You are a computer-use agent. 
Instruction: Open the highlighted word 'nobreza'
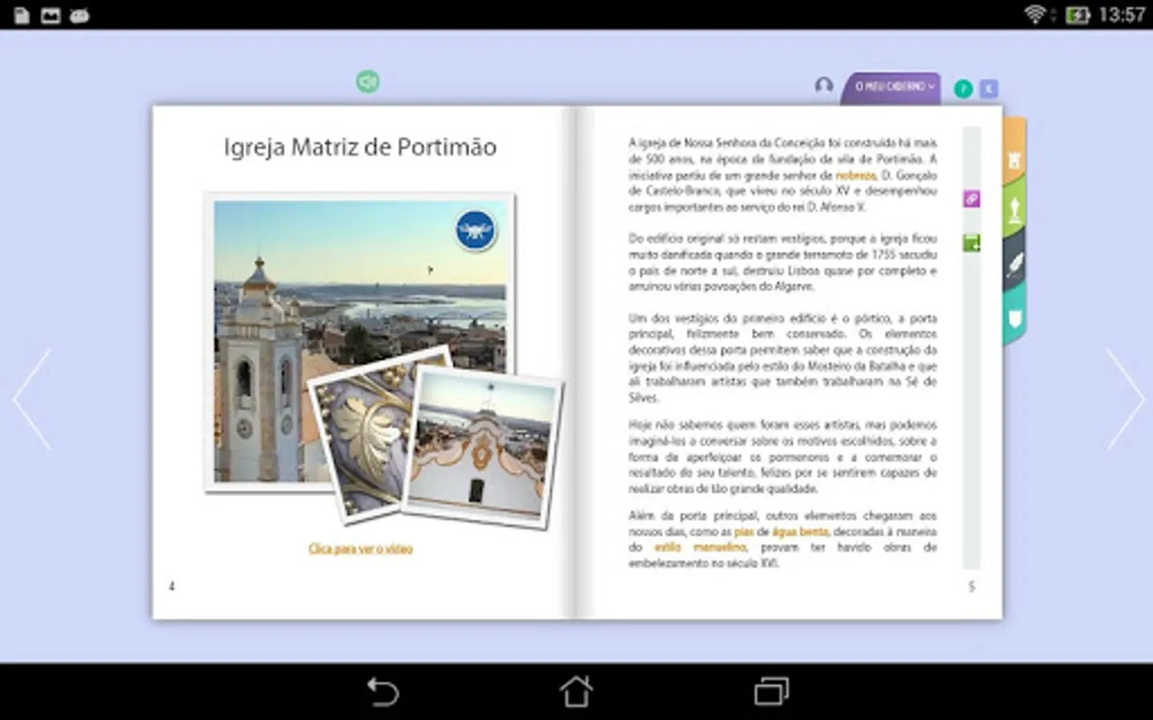coord(855,175)
